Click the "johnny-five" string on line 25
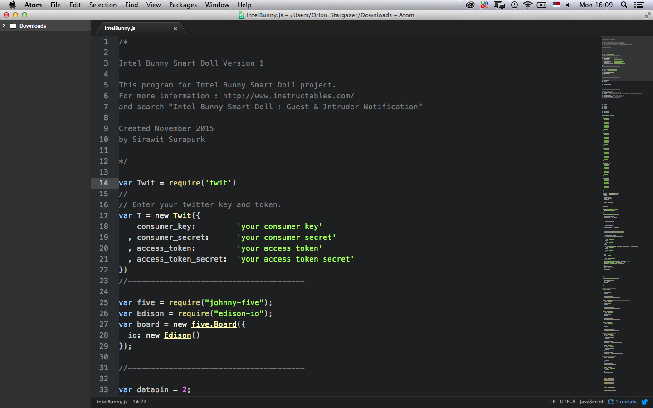Screen dimensions: 653x408 click(234, 302)
